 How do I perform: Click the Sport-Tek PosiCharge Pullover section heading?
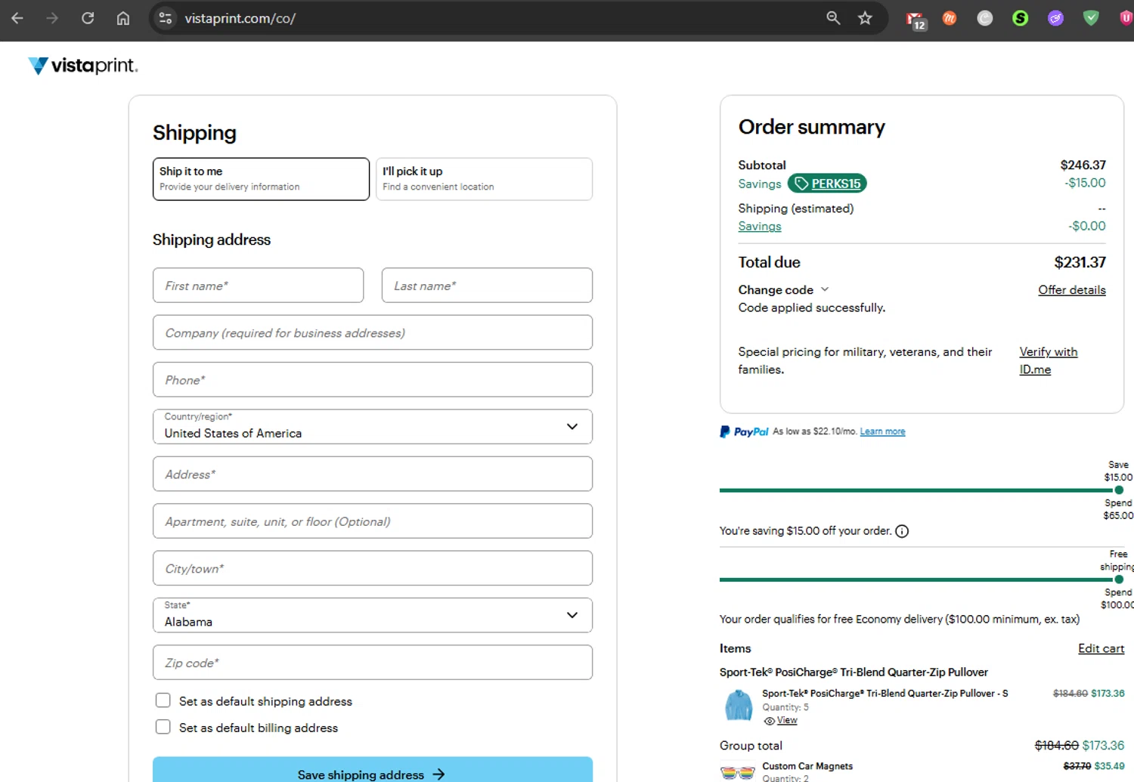click(854, 672)
